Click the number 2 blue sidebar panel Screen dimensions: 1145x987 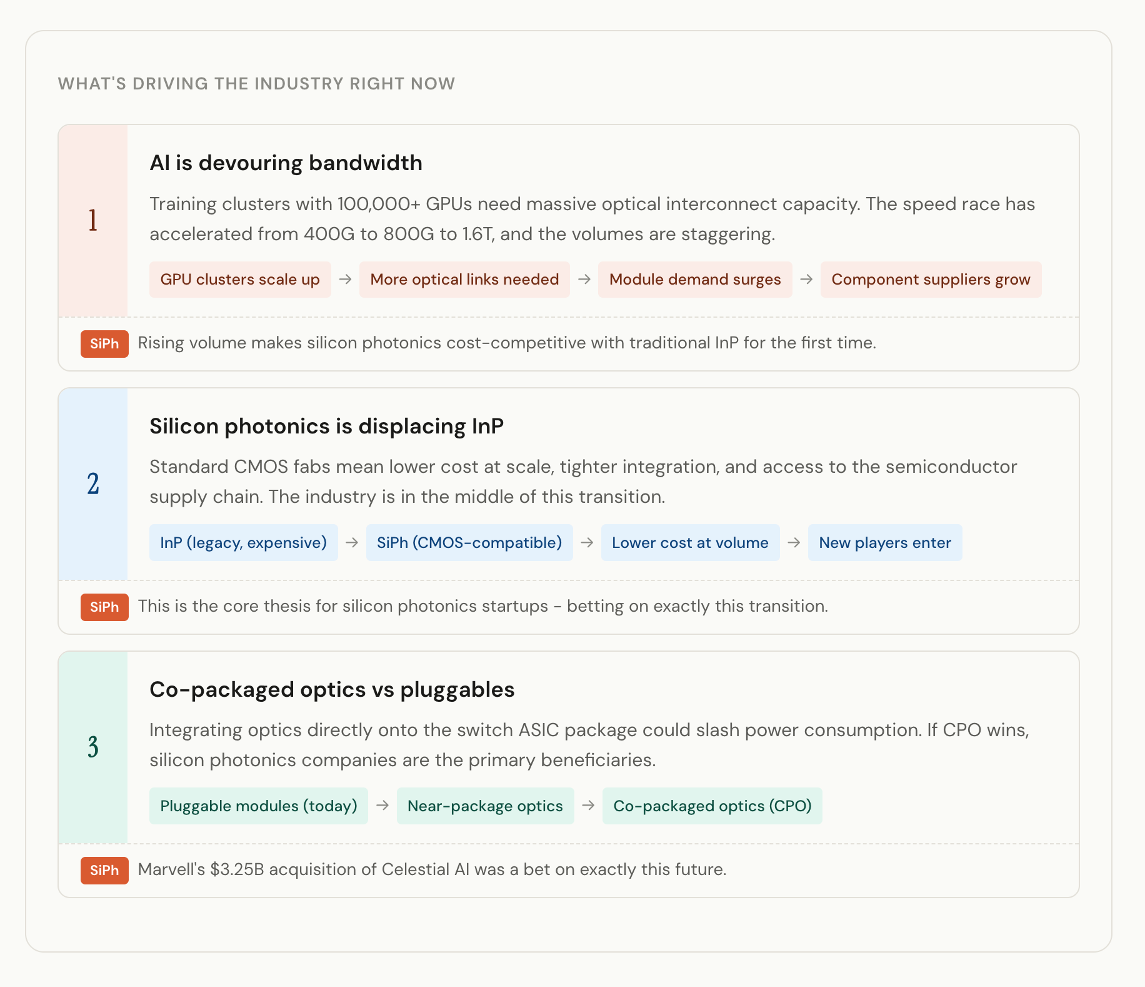pos(93,484)
